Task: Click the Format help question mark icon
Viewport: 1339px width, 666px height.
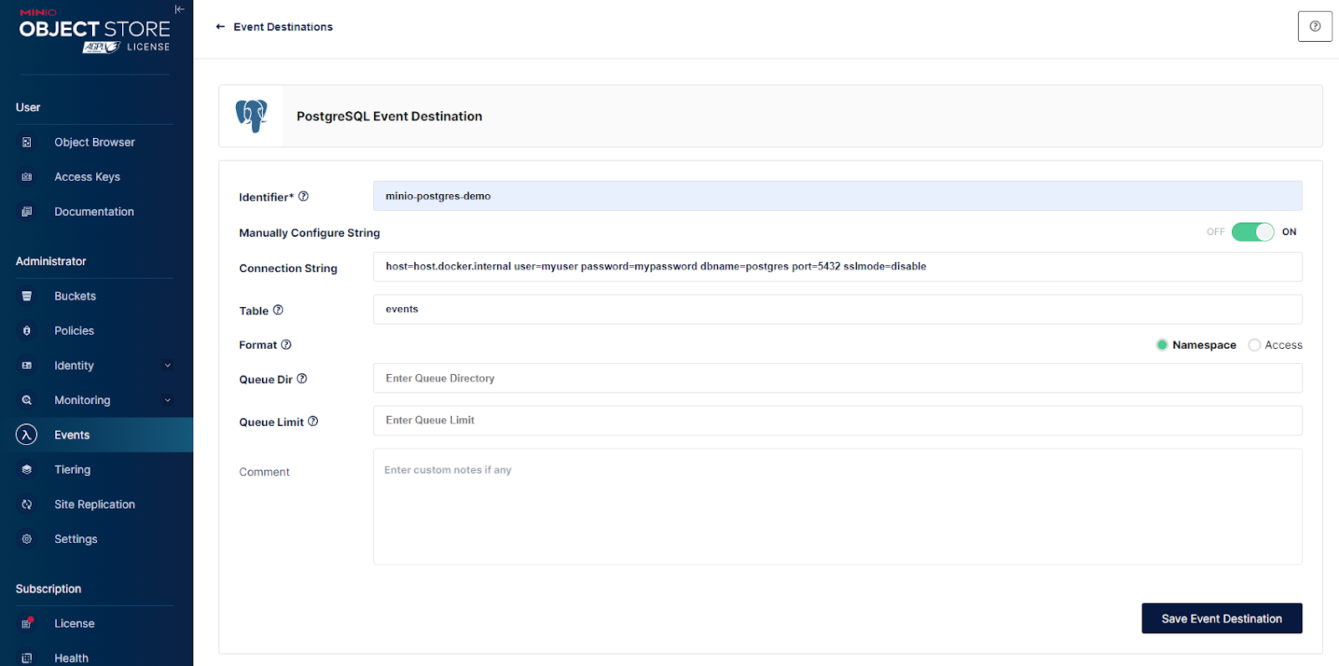Action: pyautogui.click(x=286, y=345)
